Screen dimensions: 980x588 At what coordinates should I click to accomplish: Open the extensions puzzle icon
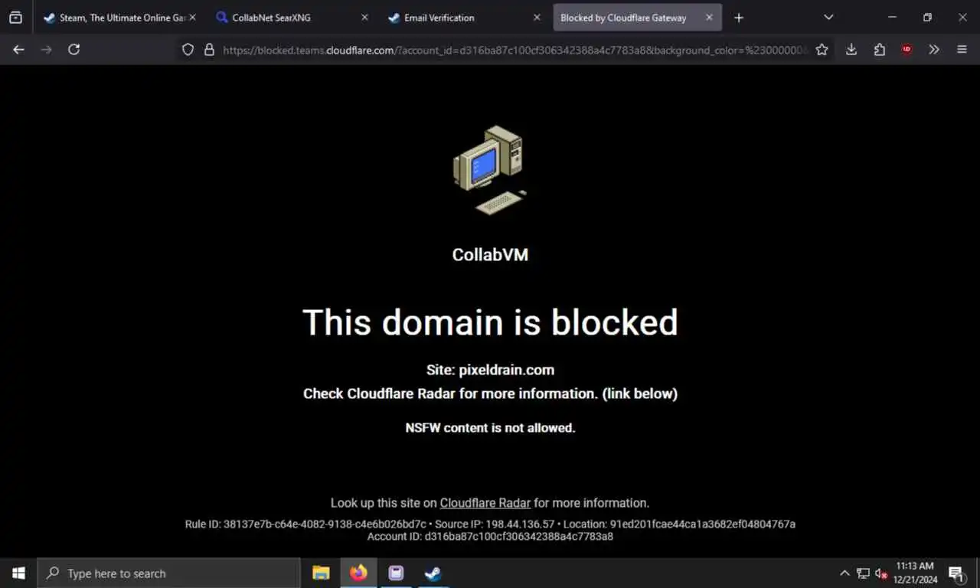tap(879, 50)
